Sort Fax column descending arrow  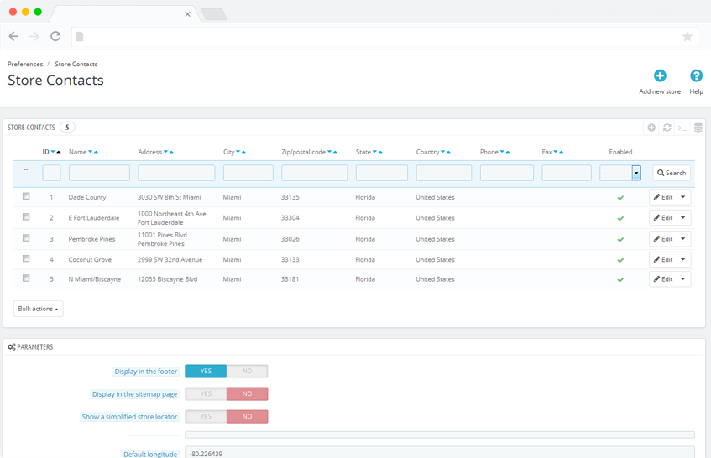tap(556, 152)
